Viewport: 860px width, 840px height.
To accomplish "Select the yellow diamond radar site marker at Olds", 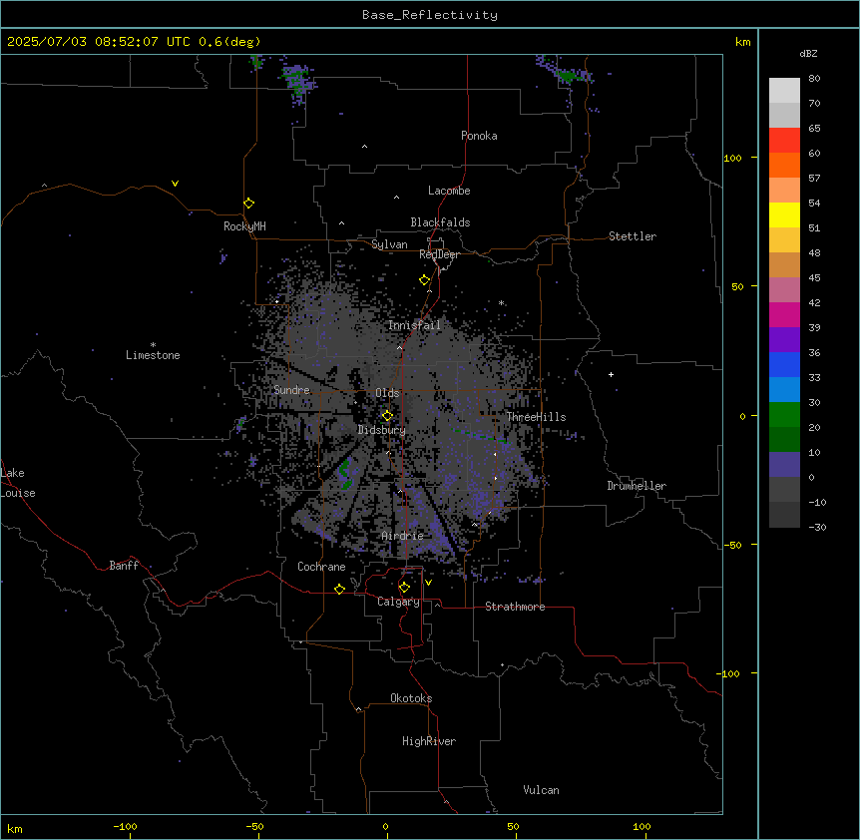I will click(387, 416).
